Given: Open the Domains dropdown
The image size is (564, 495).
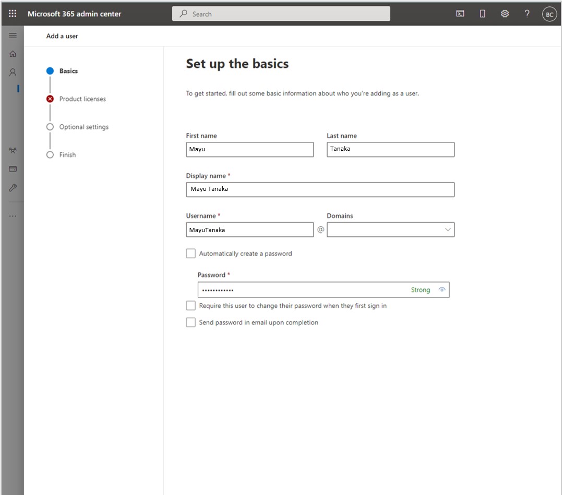Looking at the screenshot, I should tap(391, 230).
